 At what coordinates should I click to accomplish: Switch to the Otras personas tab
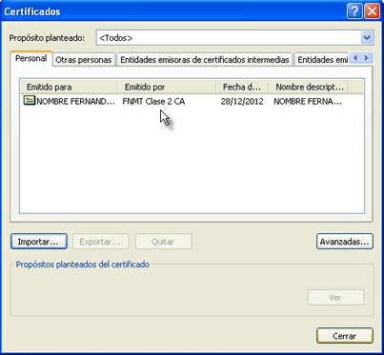pyautogui.click(x=84, y=60)
